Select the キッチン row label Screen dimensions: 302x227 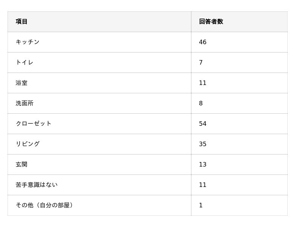tap(28, 42)
